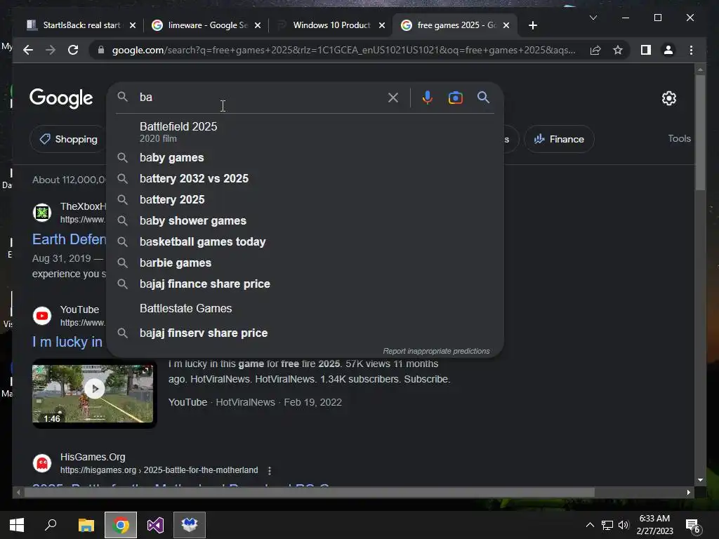This screenshot has width=719, height=539.
Task: Open the 'I m lucky in' video result
Action: [x=67, y=342]
